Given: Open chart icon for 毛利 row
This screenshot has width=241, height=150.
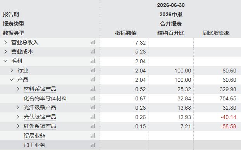Looking at the screenshot, I should coord(93,61).
